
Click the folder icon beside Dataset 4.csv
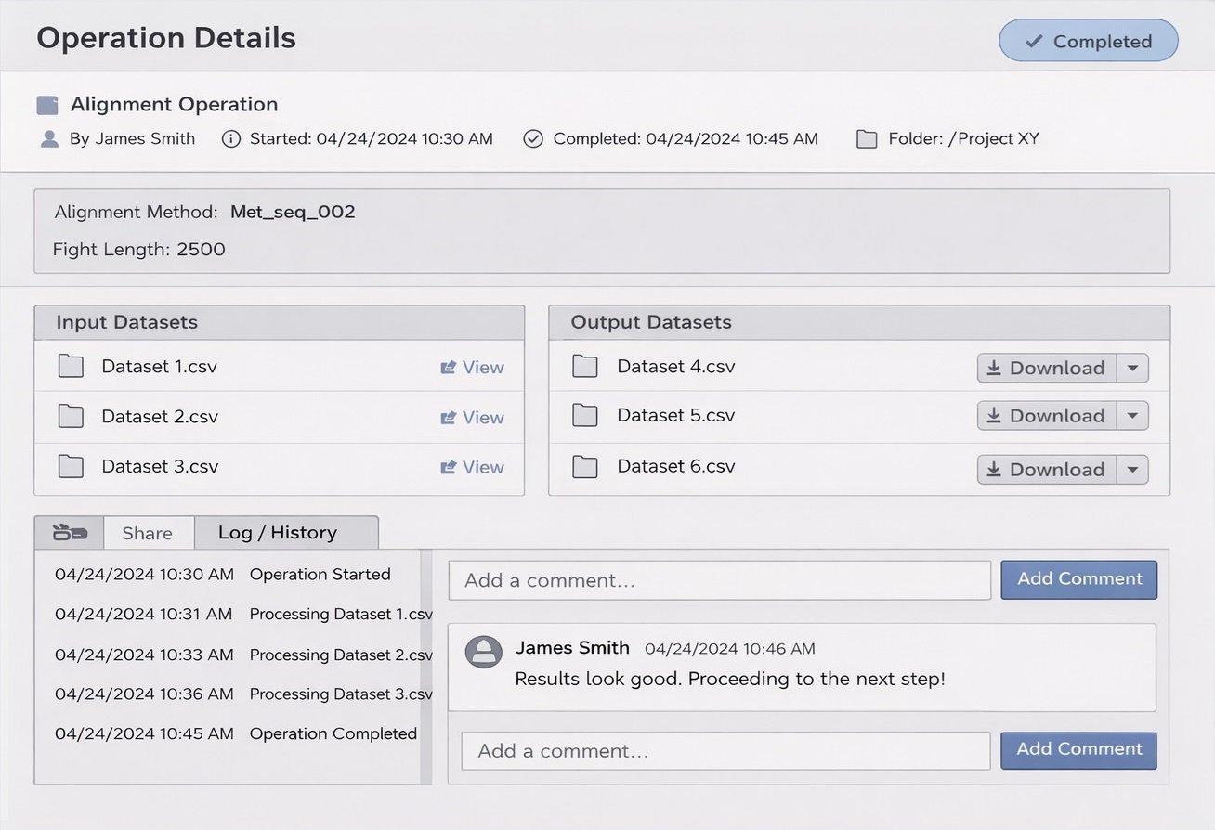click(x=584, y=366)
